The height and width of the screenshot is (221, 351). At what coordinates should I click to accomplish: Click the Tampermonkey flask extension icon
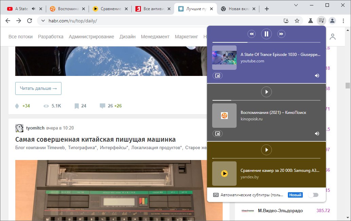310,20
